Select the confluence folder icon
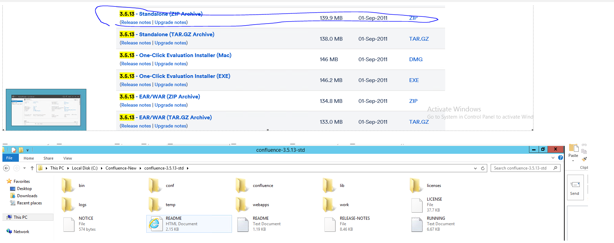This screenshot has width=614, height=243. coord(242,185)
